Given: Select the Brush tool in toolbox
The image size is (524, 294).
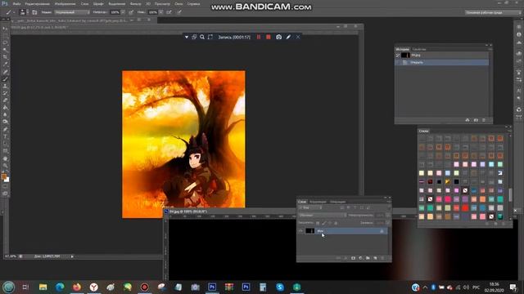Looking at the screenshot, I should [x=5, y=79].
